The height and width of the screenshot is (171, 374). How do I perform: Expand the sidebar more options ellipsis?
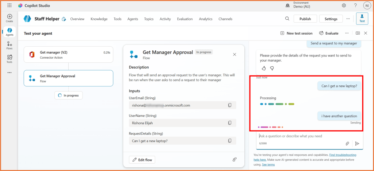click(9, 73)
